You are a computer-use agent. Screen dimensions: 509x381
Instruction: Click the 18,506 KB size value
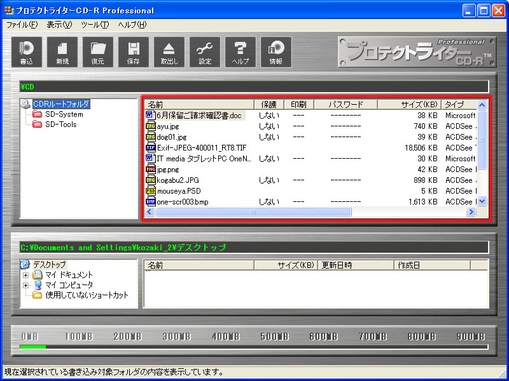click(x=421, y=148)
